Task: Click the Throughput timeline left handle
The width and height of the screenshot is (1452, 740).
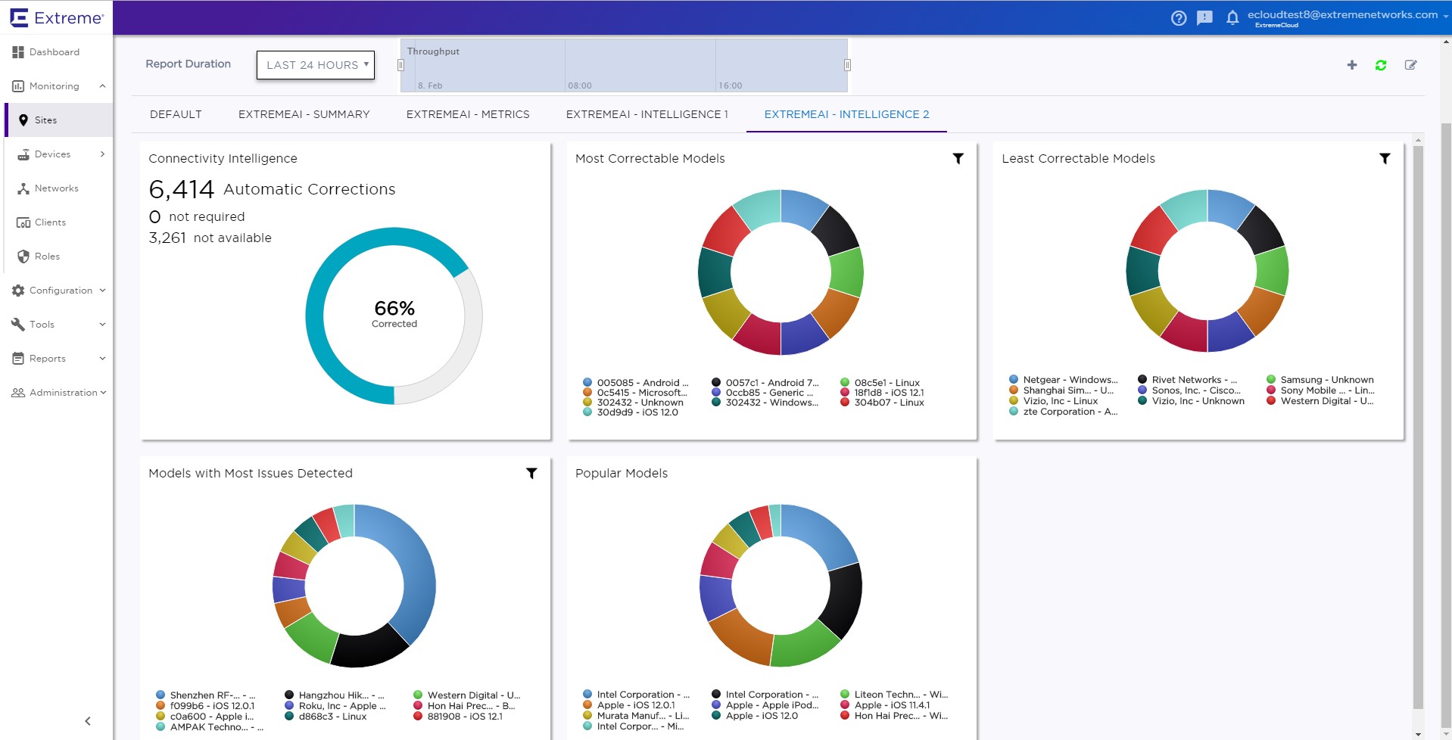Action: [401, 65]
